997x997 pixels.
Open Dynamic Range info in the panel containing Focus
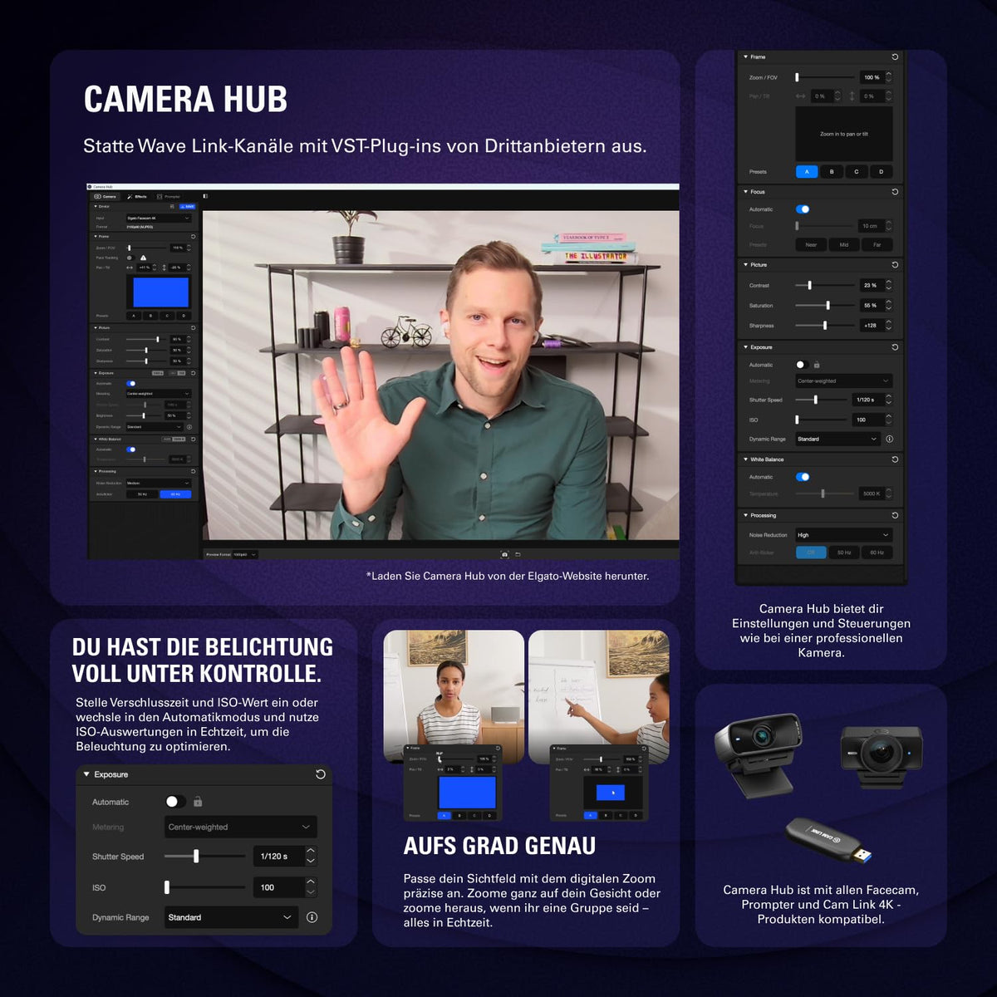pos(889,439)
